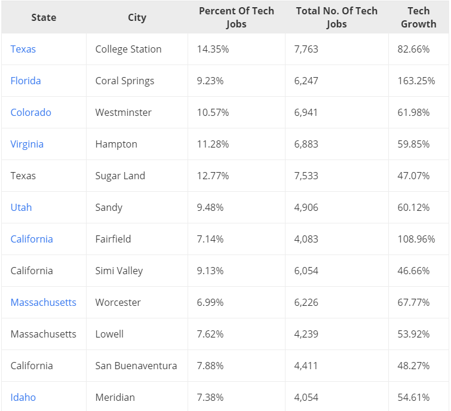
Task: Click Total No. Of Tech Jobs header
Action: tap(336, 17)
